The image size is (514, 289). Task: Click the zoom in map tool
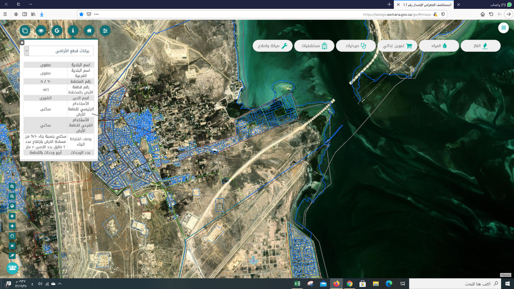click(x=12, y=187)
